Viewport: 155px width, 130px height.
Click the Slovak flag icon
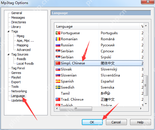click(58, 69)
